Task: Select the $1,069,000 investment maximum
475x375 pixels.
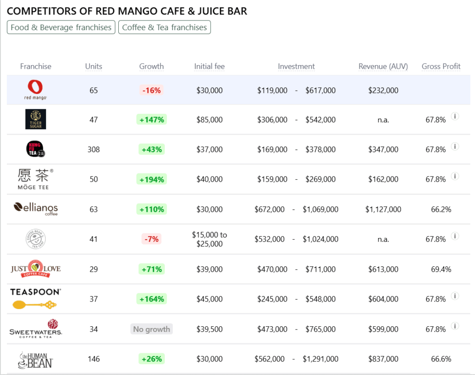Action: pos(321,209)
